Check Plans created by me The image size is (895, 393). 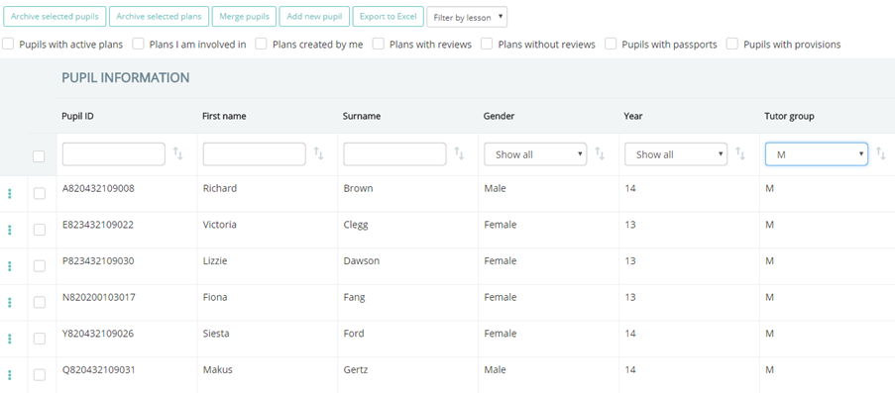261,44
